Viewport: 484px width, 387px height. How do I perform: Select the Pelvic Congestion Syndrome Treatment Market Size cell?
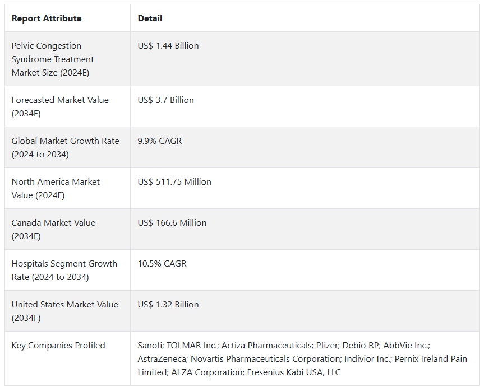pyautogui.click(x=53, y=59)
